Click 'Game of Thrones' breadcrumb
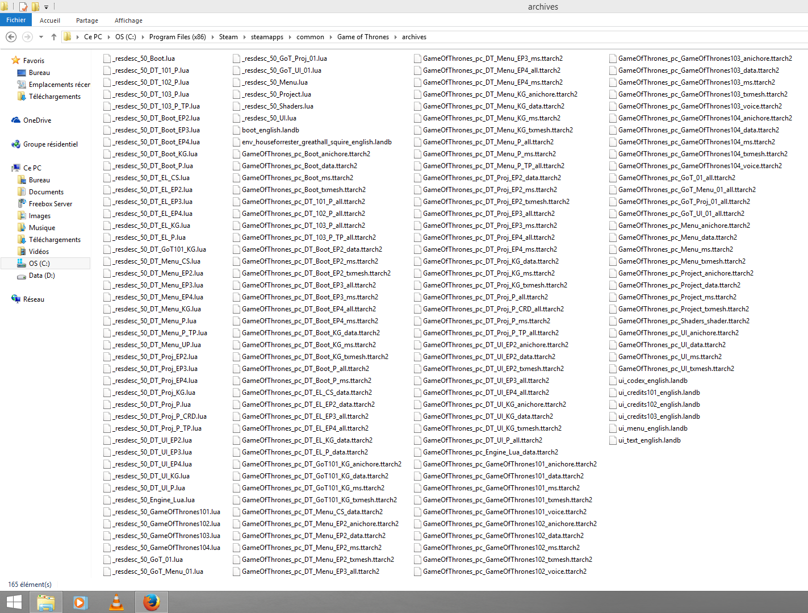 [x=363, y=37]
